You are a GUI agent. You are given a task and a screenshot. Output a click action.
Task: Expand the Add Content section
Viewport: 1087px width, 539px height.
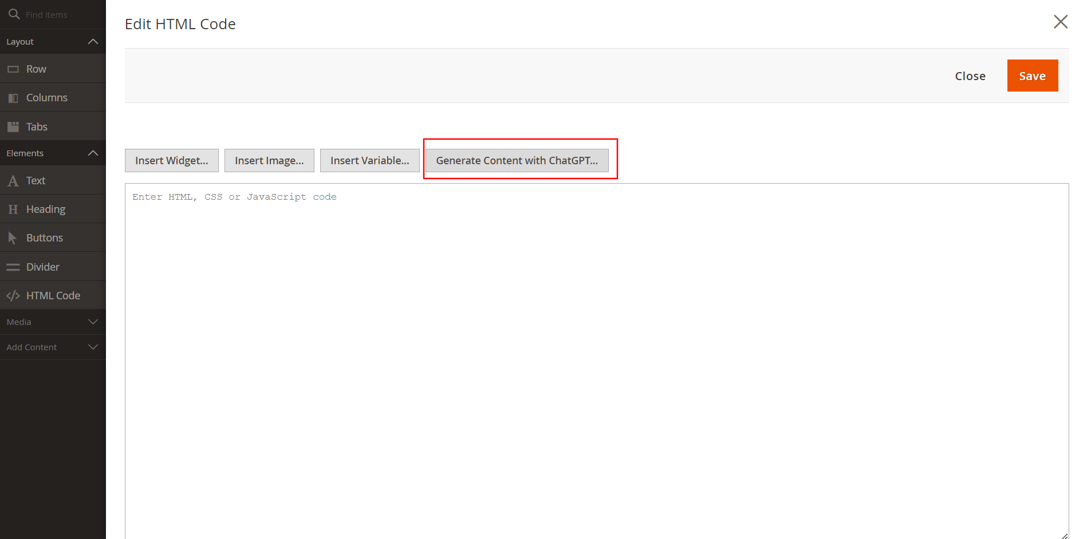point(93,347)
